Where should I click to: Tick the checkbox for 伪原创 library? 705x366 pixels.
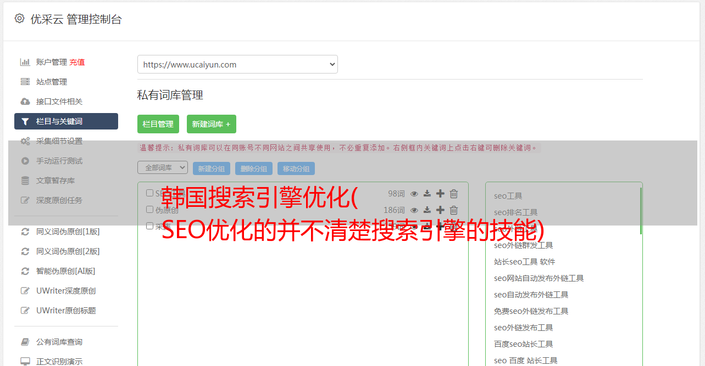[x=149, y=210]
